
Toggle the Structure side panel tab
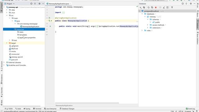pyautogui.click(x=2, y=66)
